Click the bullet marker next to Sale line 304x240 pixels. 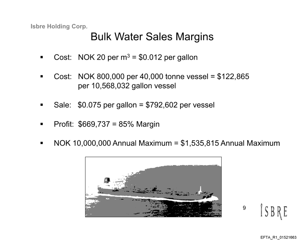pyautogui.click(x=42, y=105)
